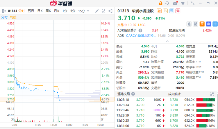Collapse the left sidebar panel icon
Screen dimensions: 218x129
click(x=4, y=11)
